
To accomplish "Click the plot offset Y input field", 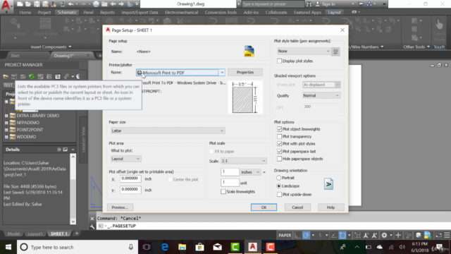I will click(130, 190).
